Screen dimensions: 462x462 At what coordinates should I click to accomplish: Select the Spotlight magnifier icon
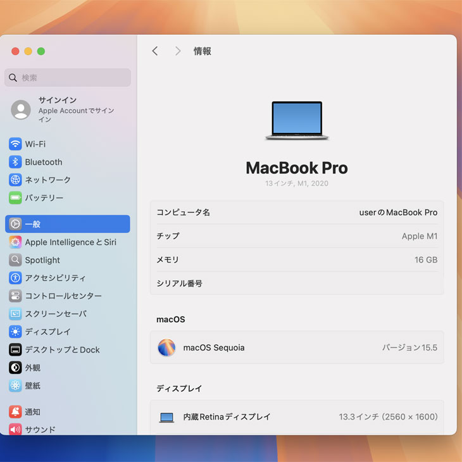[x=15, y=260]
